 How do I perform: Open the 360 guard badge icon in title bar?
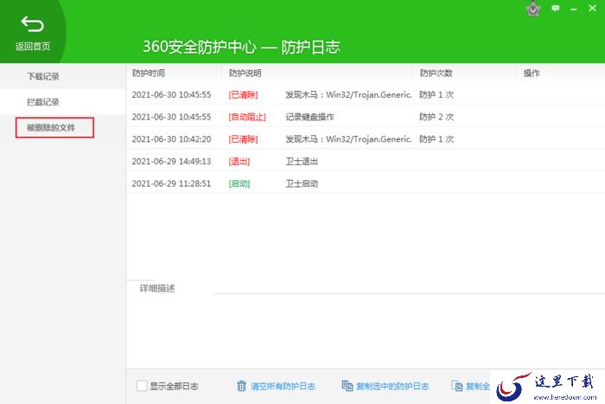tap(533, 9)
